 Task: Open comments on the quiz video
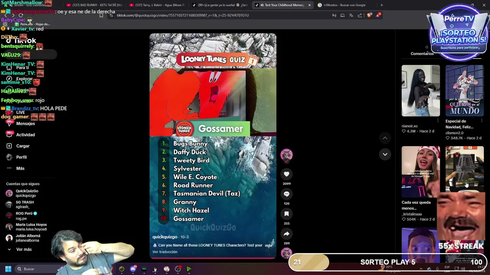(x=286, y=194)
